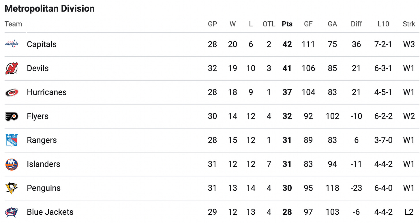The width and height of the screenshot is (420, 223).
Task: Select the L10 column header
Action: pyautogui.click(x=383, y=24)
